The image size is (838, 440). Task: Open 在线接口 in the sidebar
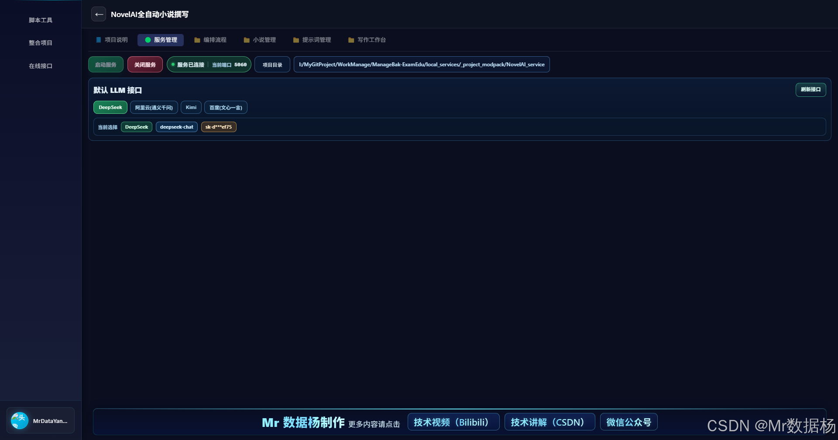click(41, 66)
